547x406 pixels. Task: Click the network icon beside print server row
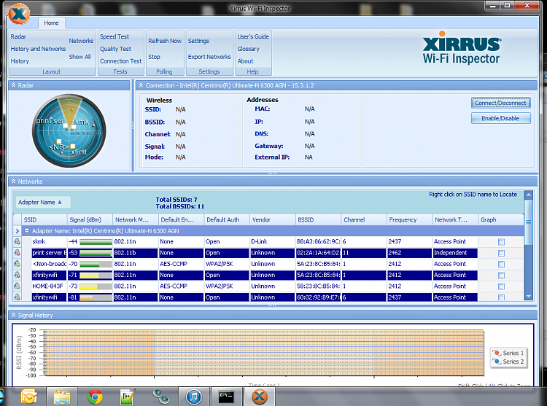[x=17, y=253]
